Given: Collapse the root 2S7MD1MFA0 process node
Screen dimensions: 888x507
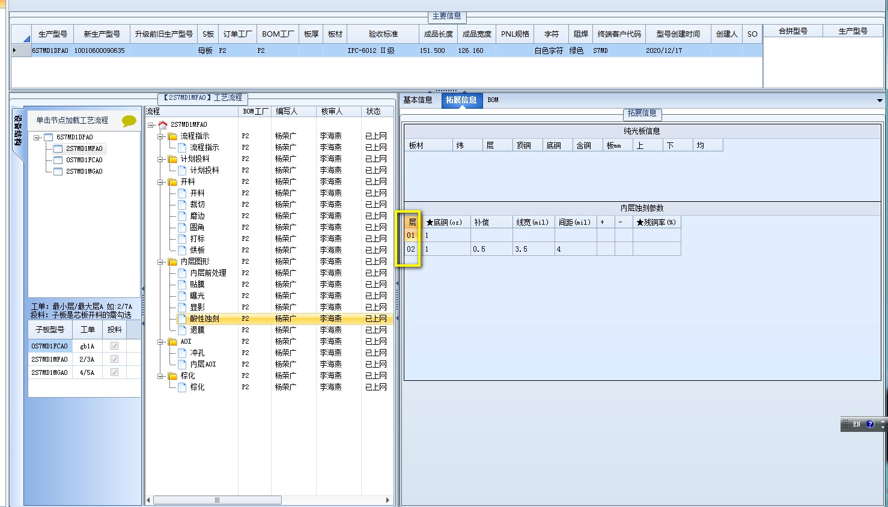Looking at the screenshot, I should tap(151, 124).
